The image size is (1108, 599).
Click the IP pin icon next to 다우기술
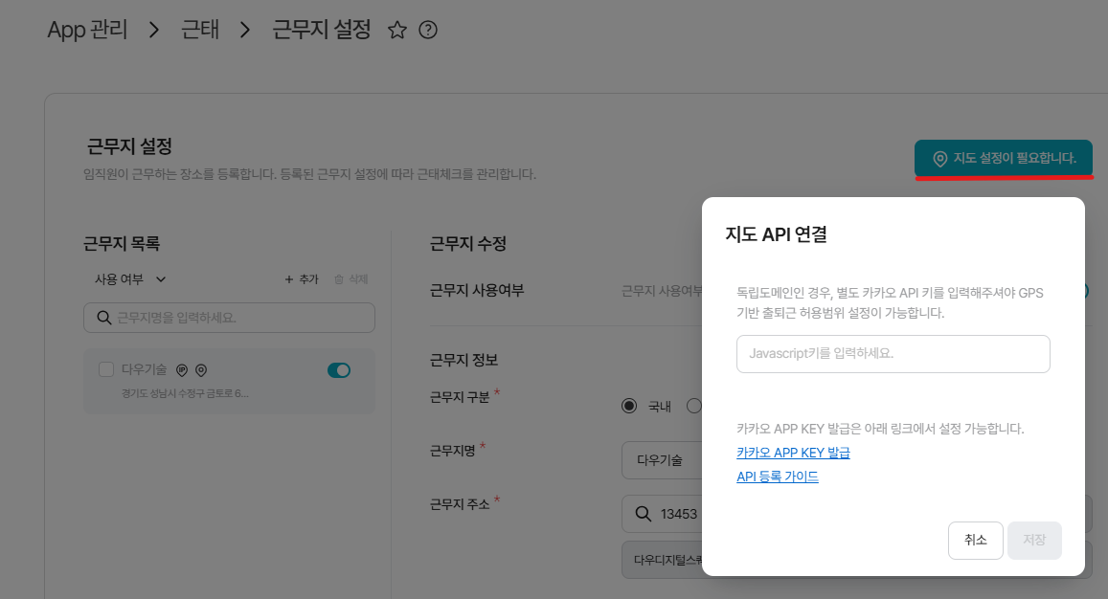[182, 370]
